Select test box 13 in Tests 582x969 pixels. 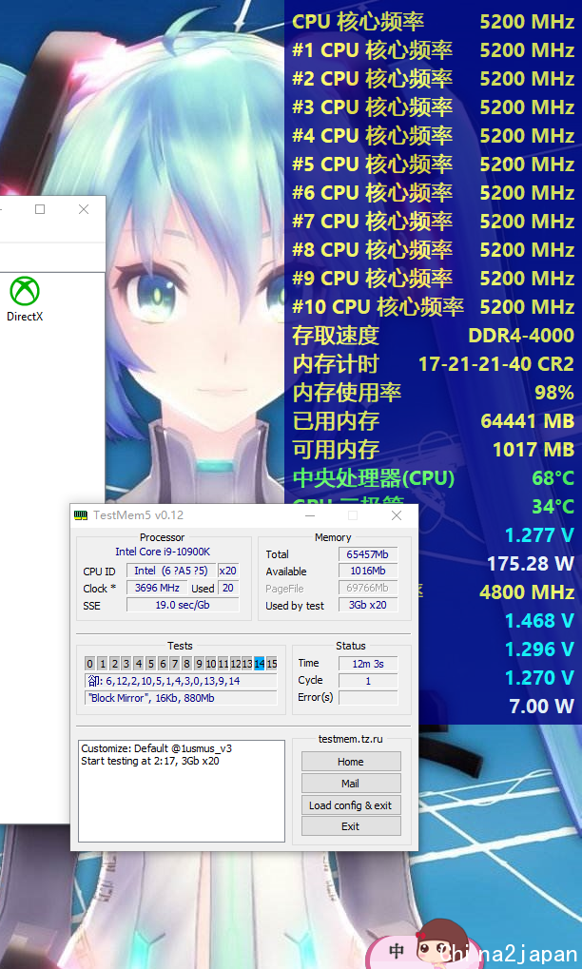pyautogui.click(x=247, y=664)
